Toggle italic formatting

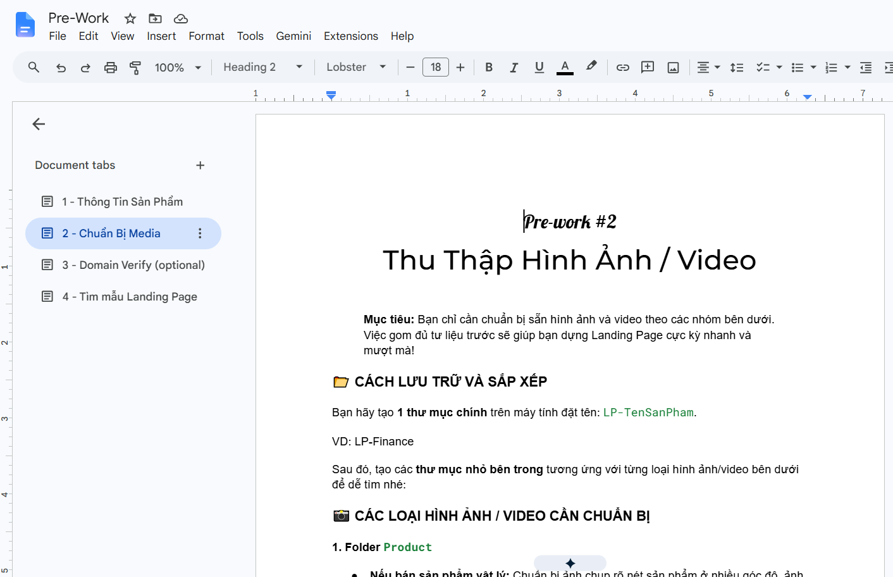pyautogui.click(x=514, y=67)
